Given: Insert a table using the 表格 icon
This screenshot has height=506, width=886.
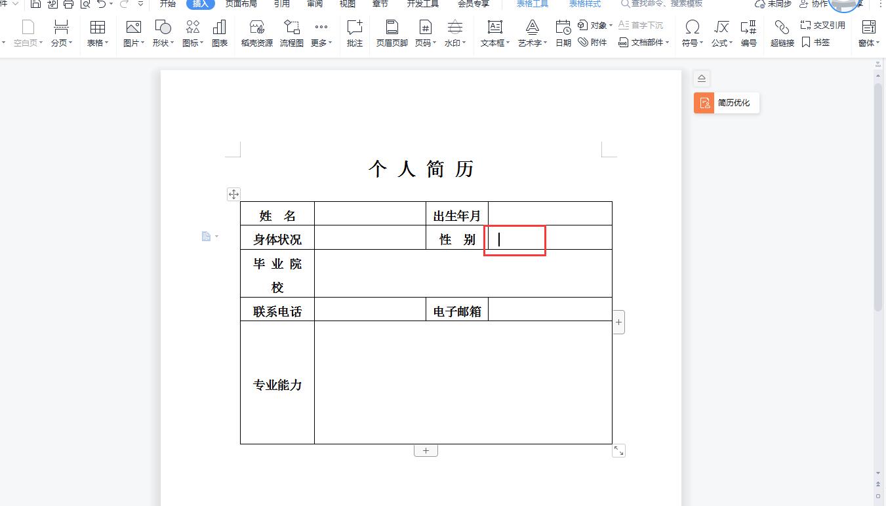Looking at the screenshot, I should point(97,33).
